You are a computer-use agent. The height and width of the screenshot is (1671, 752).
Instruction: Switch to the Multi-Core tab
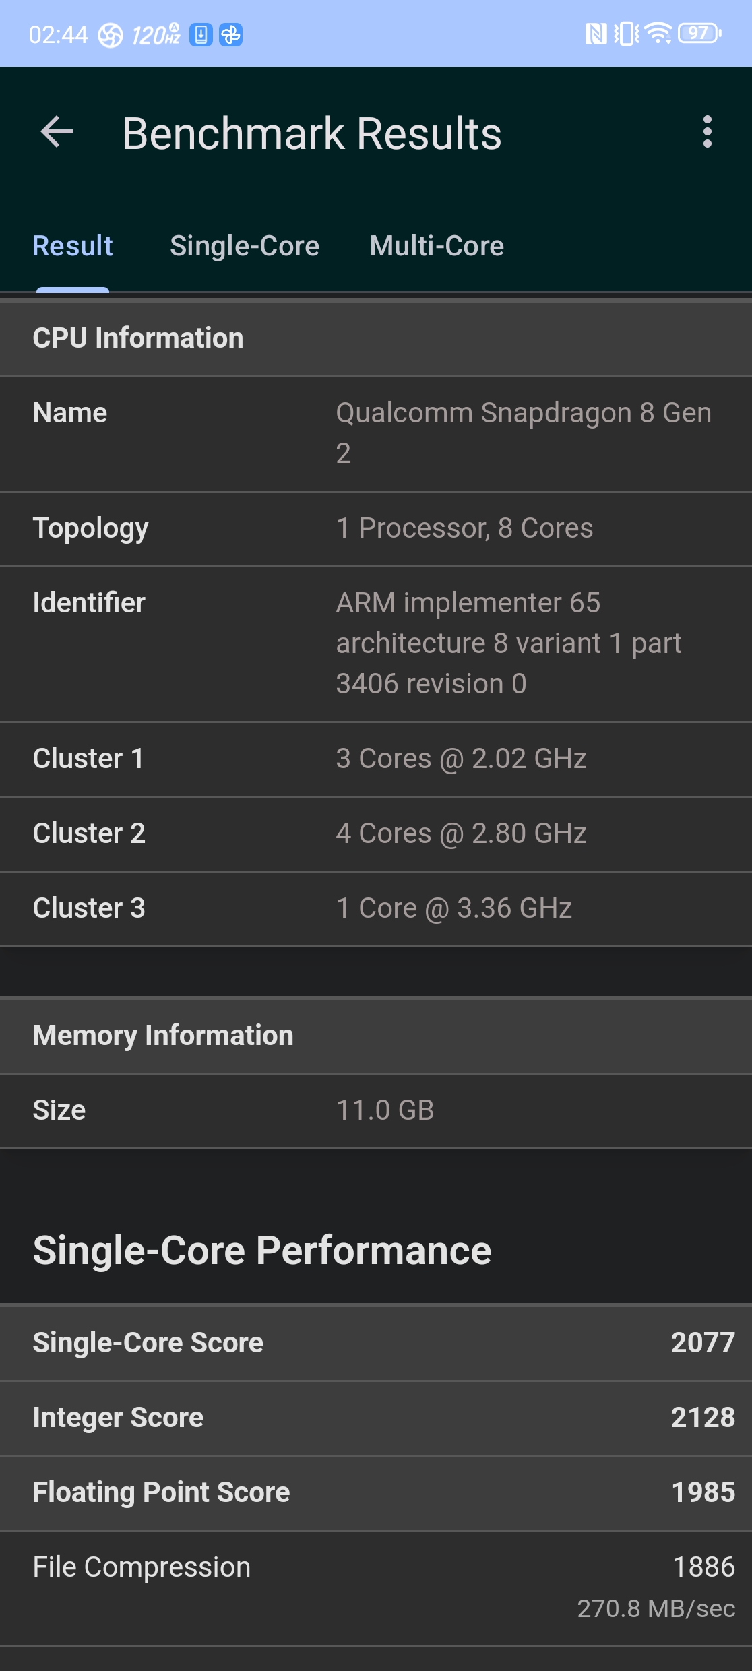pyautogui.click(x=437, y=246)
